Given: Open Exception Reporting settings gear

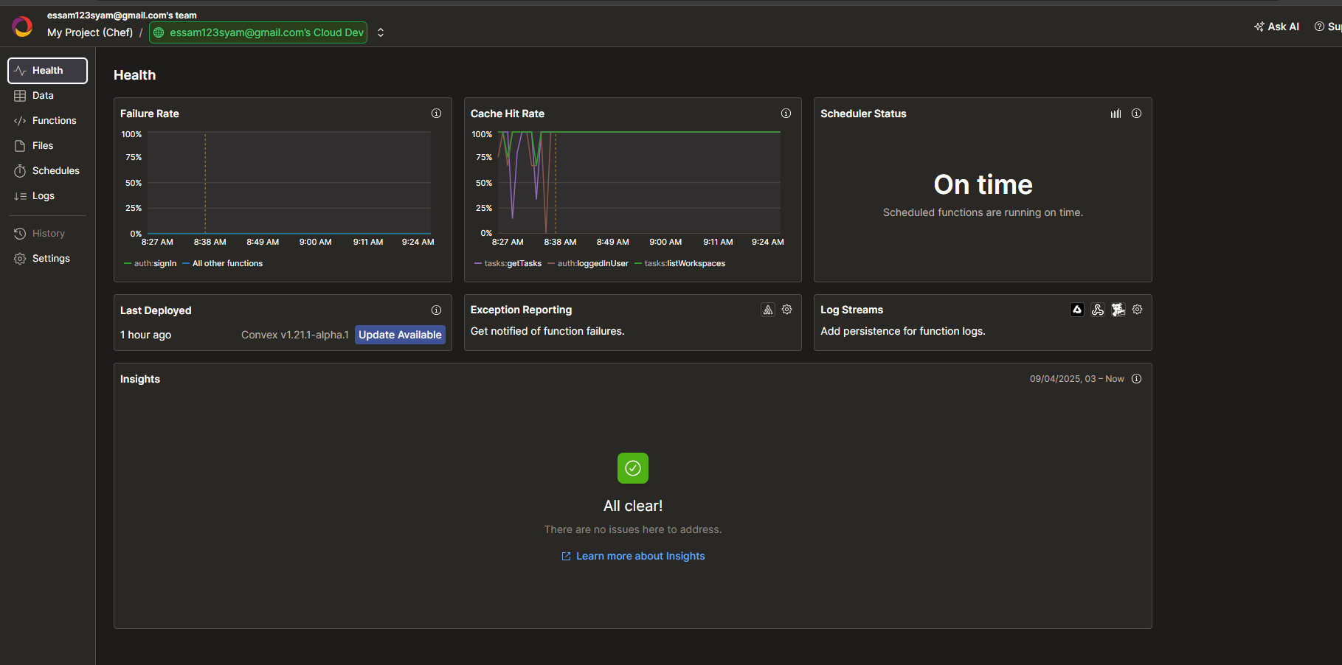Looking at the screenshot, I should click(x=787, y=310).
